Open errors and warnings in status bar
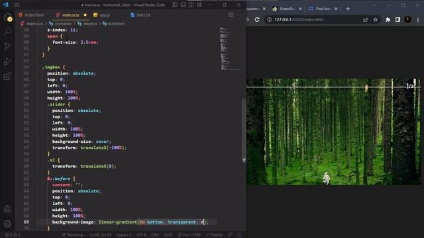Viewport: 424px width, 238px height. pos(13,235)
